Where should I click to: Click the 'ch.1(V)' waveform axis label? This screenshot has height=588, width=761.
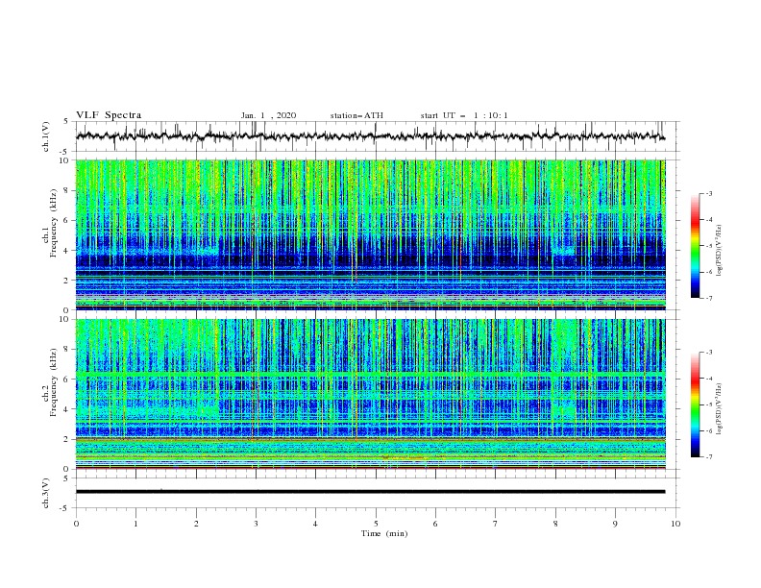46,136
